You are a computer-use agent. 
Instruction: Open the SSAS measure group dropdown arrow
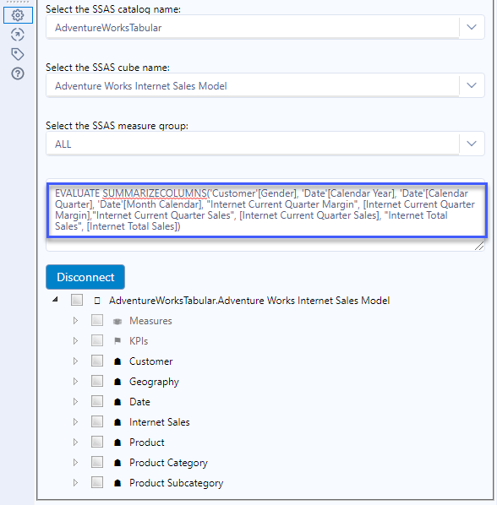click(x=472, y=144)
